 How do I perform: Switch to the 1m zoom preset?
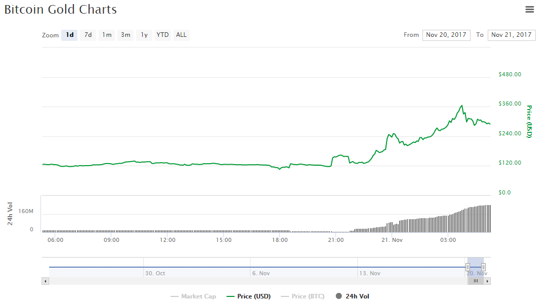106,35
